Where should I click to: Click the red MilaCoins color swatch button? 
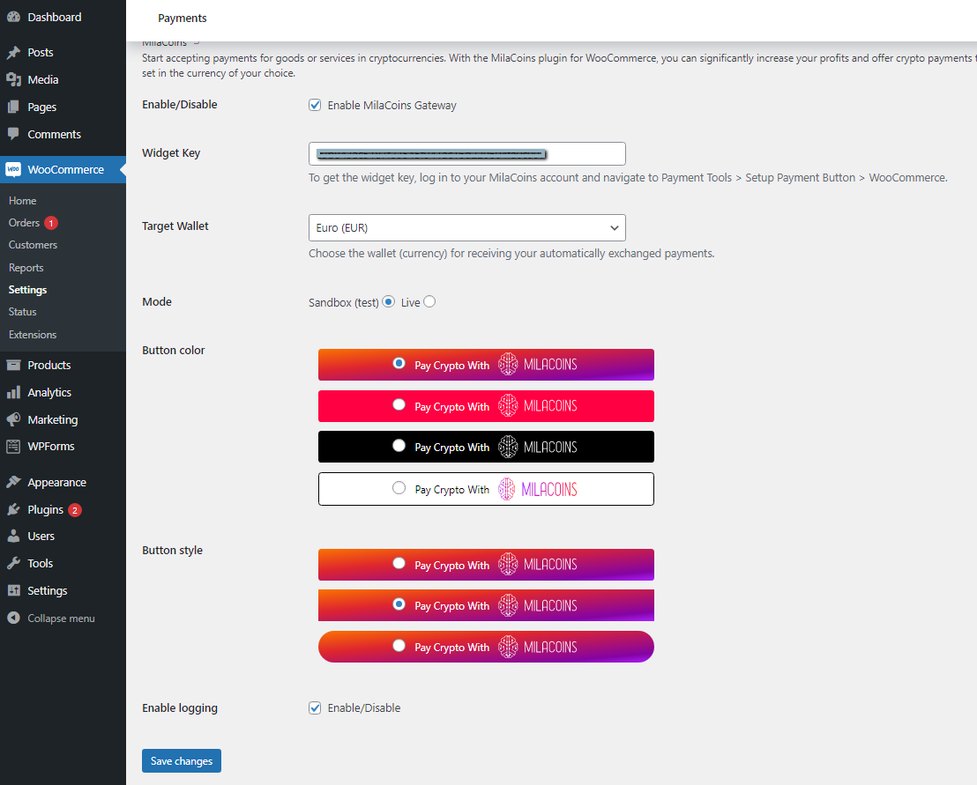click(x=486, y=406)
